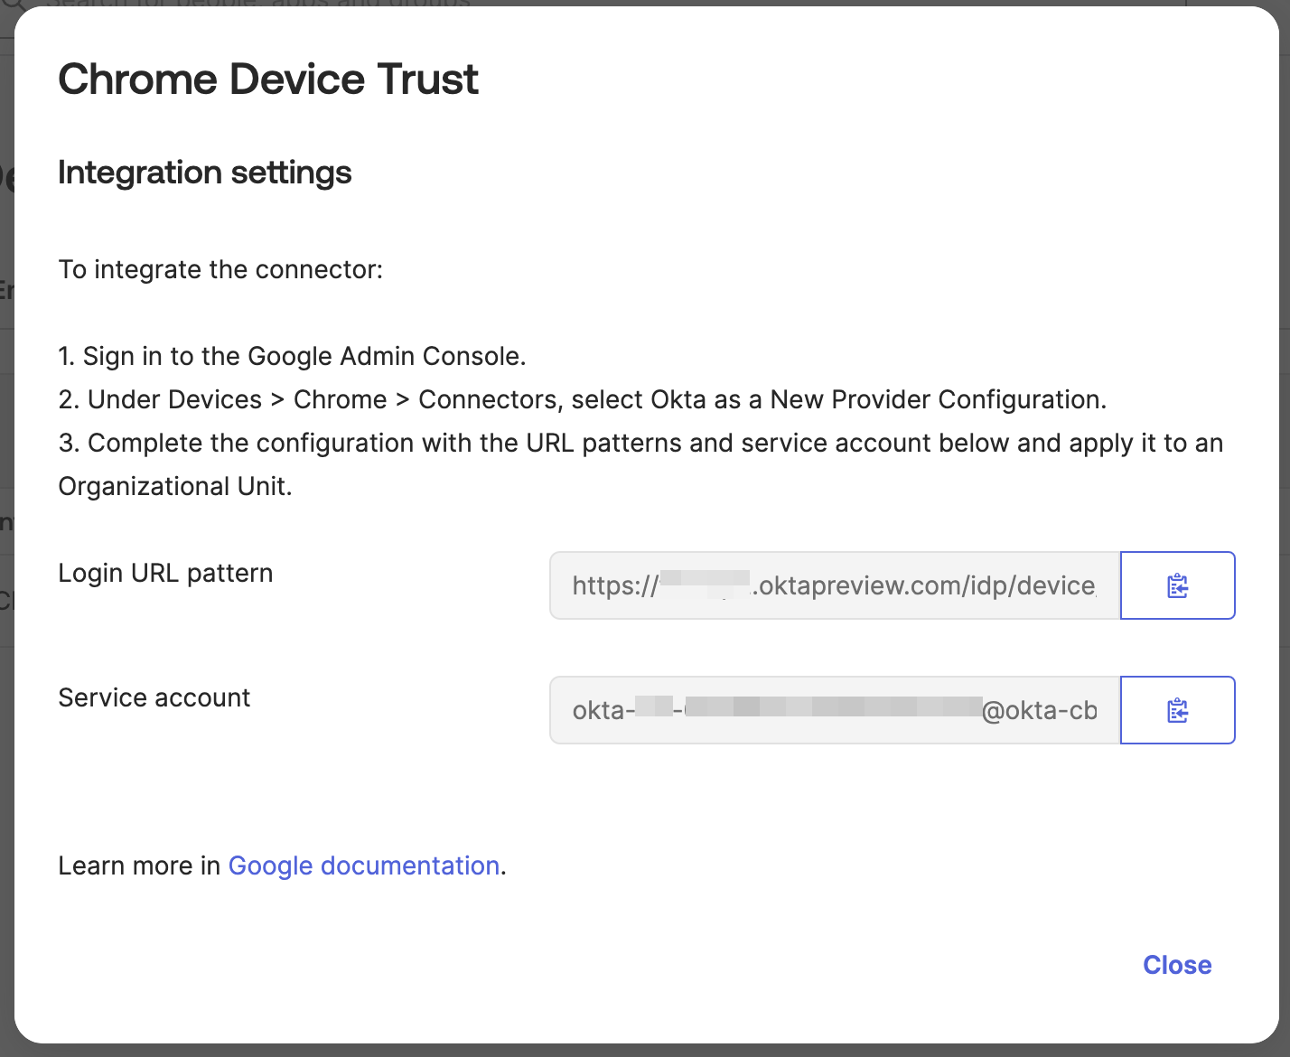Click step 1 about Google Admin Console
The width and height of the screenshot is (1290, 1057).
pos(292,356)
